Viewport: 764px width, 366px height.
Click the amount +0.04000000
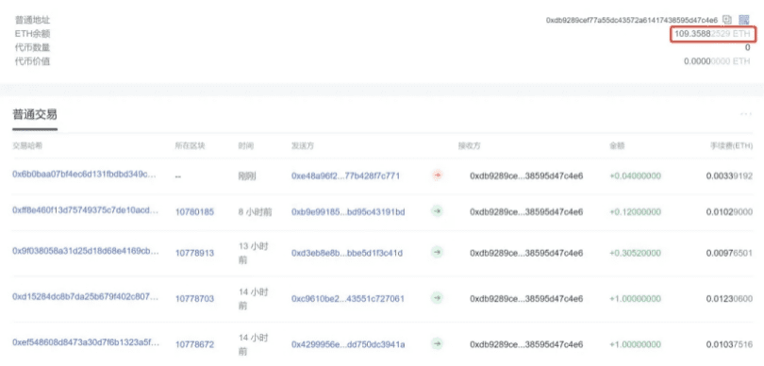pos(636,176)
